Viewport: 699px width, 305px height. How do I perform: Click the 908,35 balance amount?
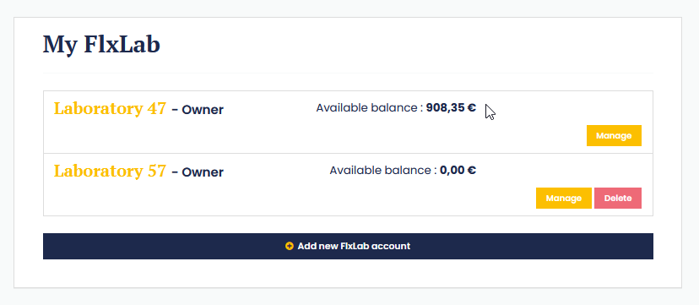pos(446,108)
